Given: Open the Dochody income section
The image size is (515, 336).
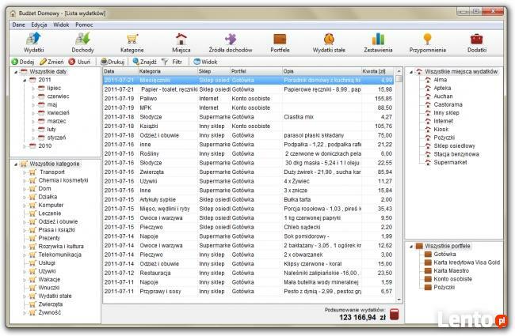Looking at the screenshot, I should click(x=82, y=41).
